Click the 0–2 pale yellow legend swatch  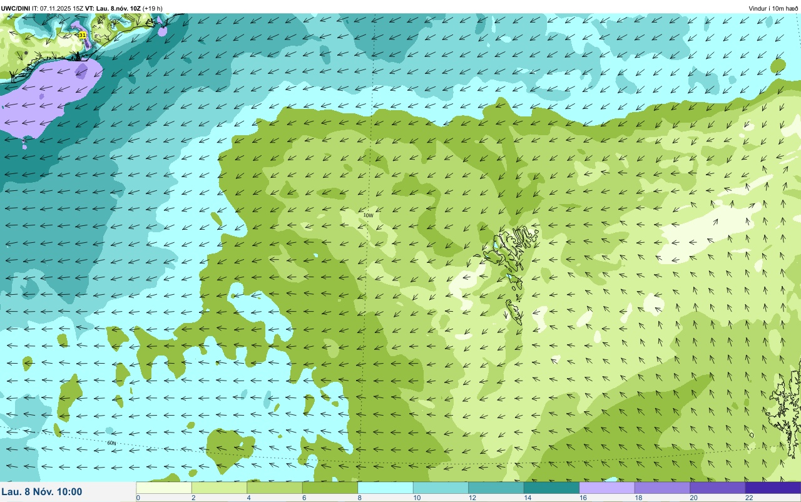tap(164, 488)
